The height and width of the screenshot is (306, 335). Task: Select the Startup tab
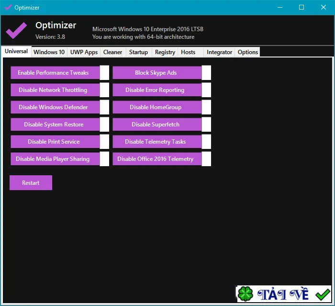tap(138, 52)
